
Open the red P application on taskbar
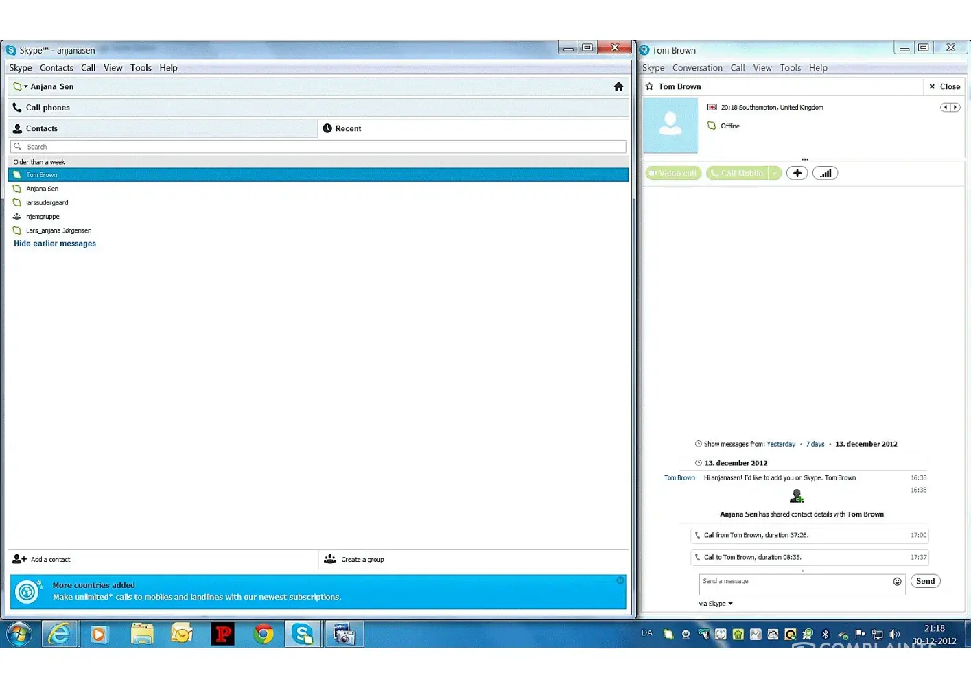click(x=223, y=635)
